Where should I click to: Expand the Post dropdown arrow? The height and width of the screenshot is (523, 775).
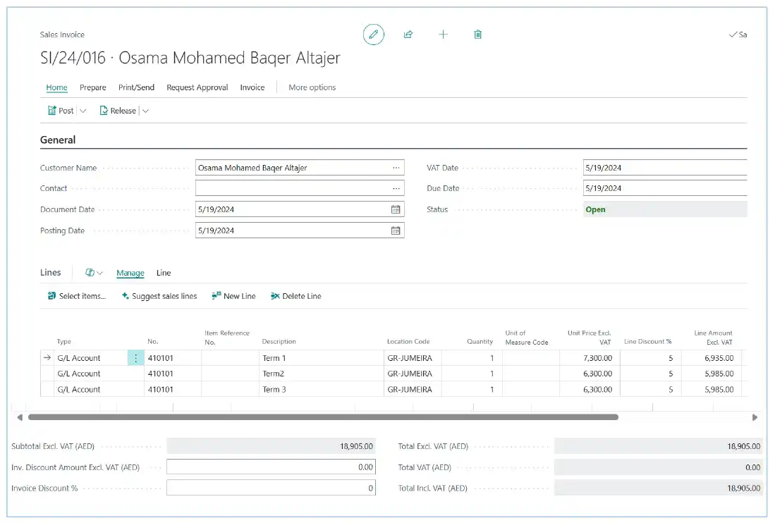(83, 111)
